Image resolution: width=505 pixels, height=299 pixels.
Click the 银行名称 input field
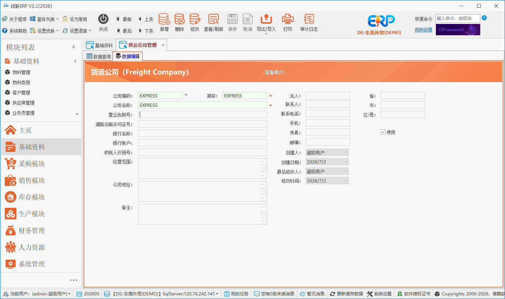coord(203,133)
